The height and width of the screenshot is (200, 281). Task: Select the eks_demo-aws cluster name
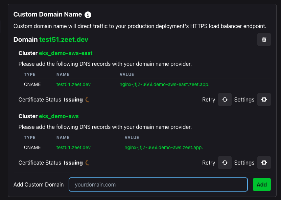click(x=59, y=116)
